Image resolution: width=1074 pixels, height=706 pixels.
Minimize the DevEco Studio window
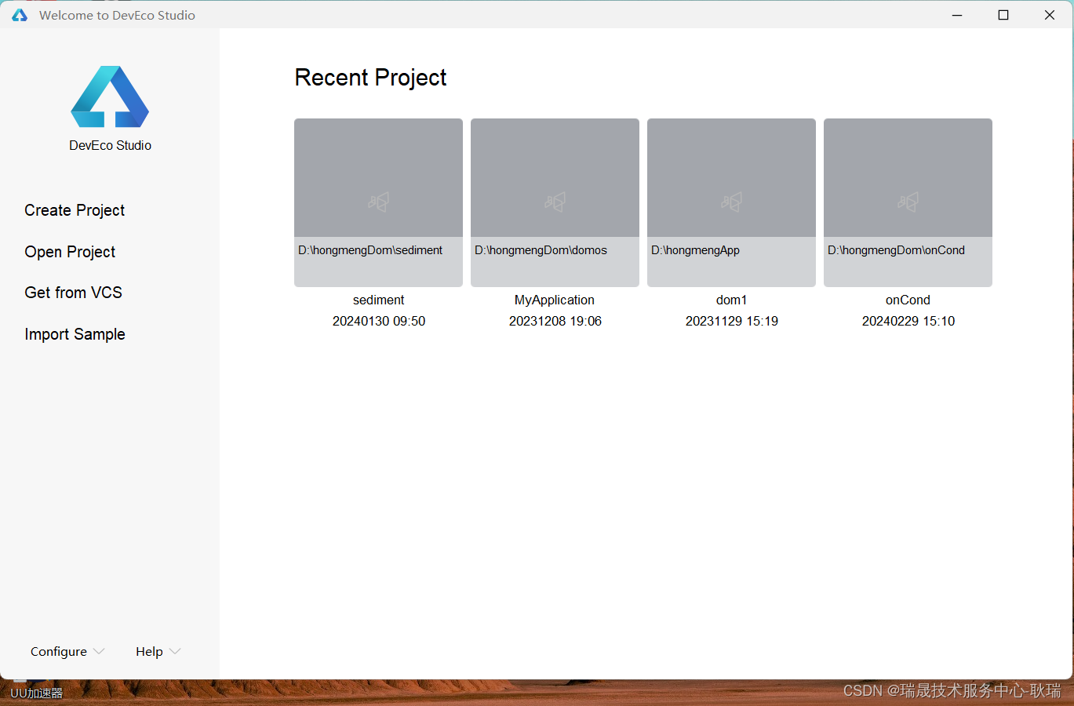957,15
